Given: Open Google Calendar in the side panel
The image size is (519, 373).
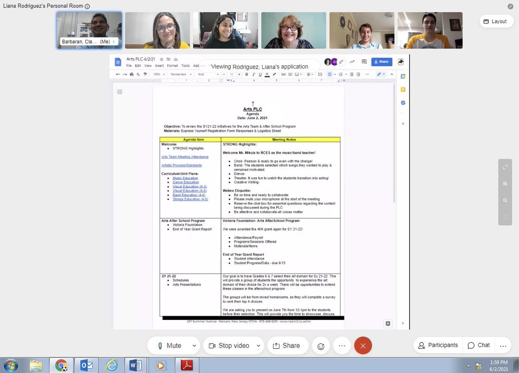Looking at the screenshot, I should pyautogui.click(x=403, y=77).
